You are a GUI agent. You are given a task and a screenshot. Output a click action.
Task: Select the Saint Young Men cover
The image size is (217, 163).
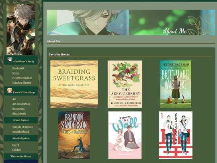(176, 135)
